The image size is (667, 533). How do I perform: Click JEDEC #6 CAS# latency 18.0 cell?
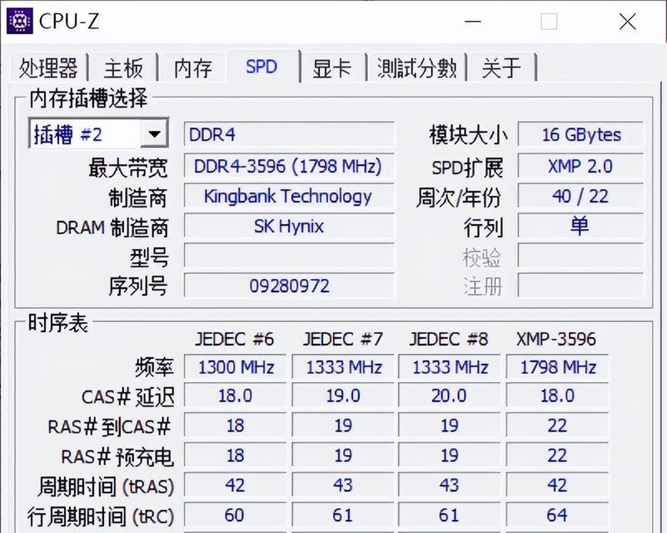[x=235, y=396]
